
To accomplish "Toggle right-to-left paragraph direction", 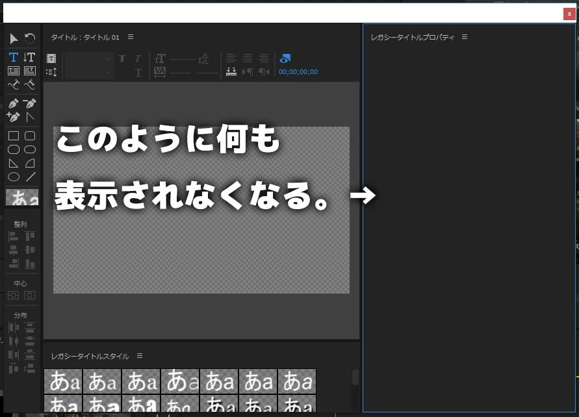I will [264, 72].
